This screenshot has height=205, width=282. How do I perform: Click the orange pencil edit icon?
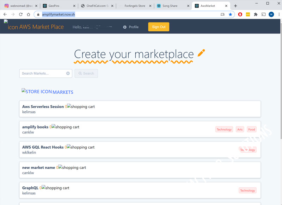[x=201, y=53]
